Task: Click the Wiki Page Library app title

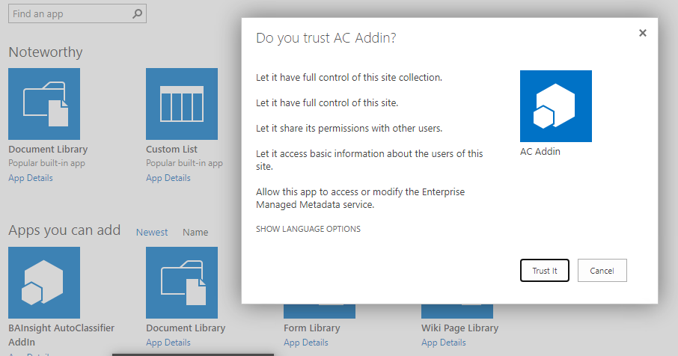Action: click(x=459, y=328)
